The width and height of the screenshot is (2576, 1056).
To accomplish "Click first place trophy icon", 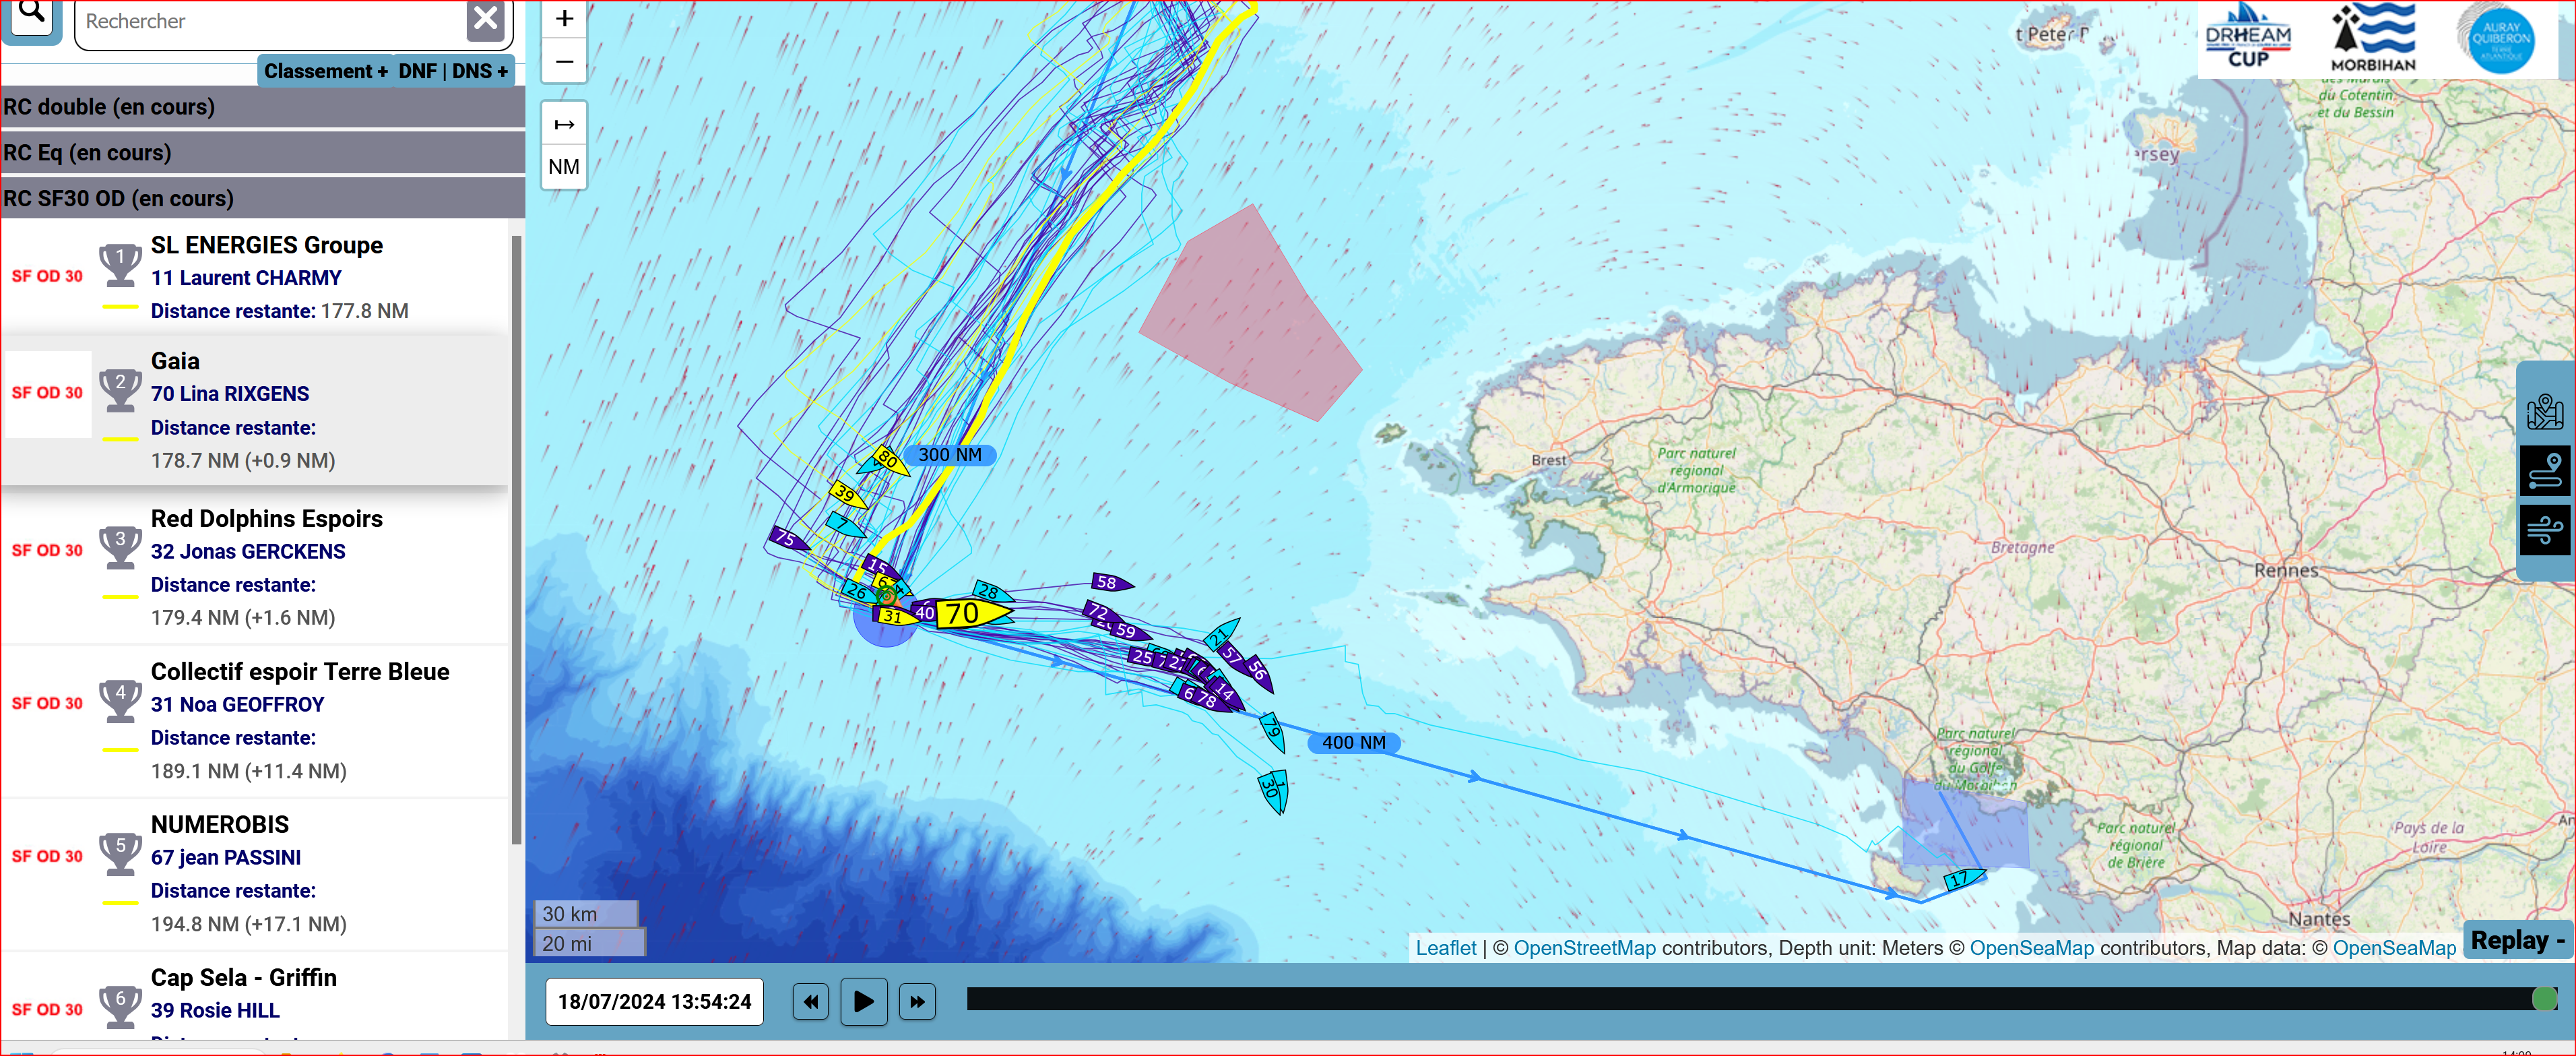I will pos(120,266).
